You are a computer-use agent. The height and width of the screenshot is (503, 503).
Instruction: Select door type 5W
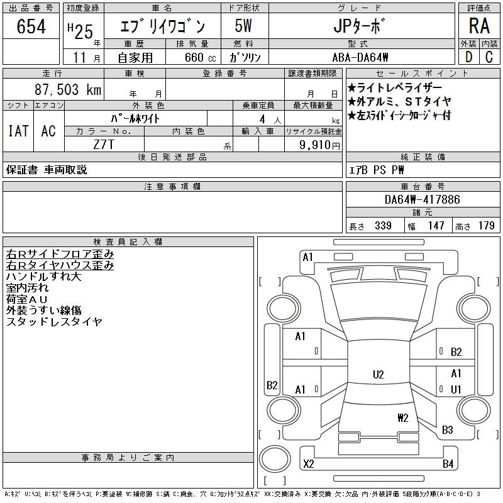click(243, 26)
